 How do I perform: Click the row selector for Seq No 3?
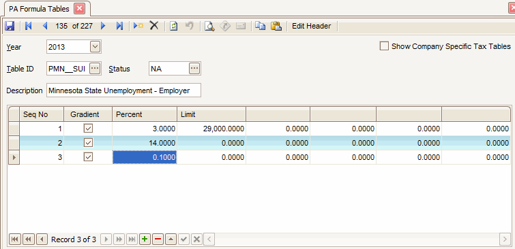[14, 157]
